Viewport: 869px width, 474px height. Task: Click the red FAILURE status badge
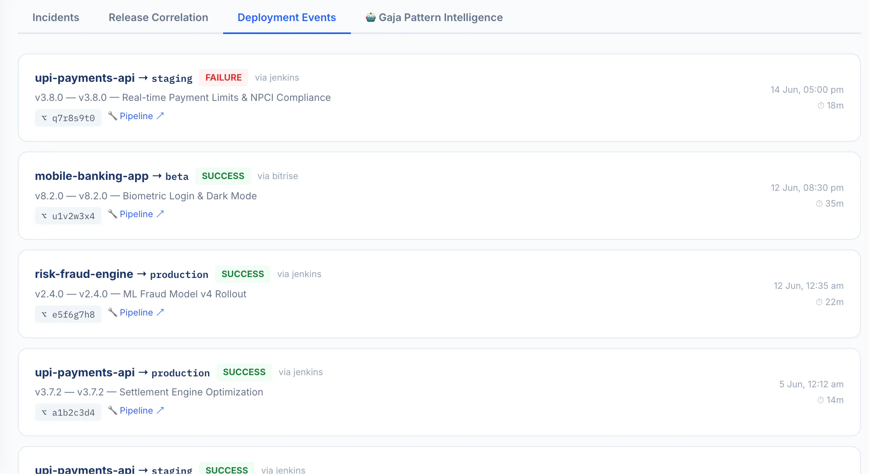pos(224,77)
